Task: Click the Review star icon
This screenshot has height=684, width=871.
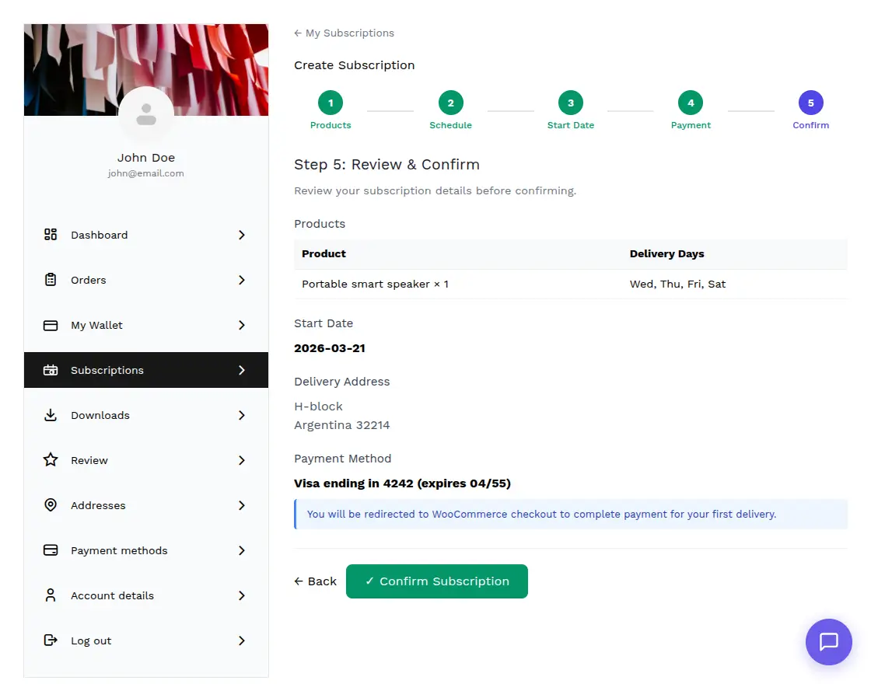Action: 51,460
